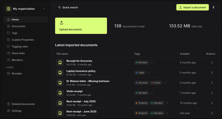222x119 pixels.
Task: Open the Dr Watson letter - Missing heirloom document
Action: [x=88, y=81]
